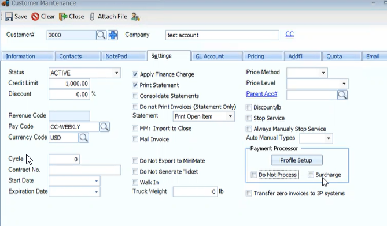This screenshot has height=226, width=387.
Task: Open the Start Date picker dropdown
Action: click(x=96, y=181)
